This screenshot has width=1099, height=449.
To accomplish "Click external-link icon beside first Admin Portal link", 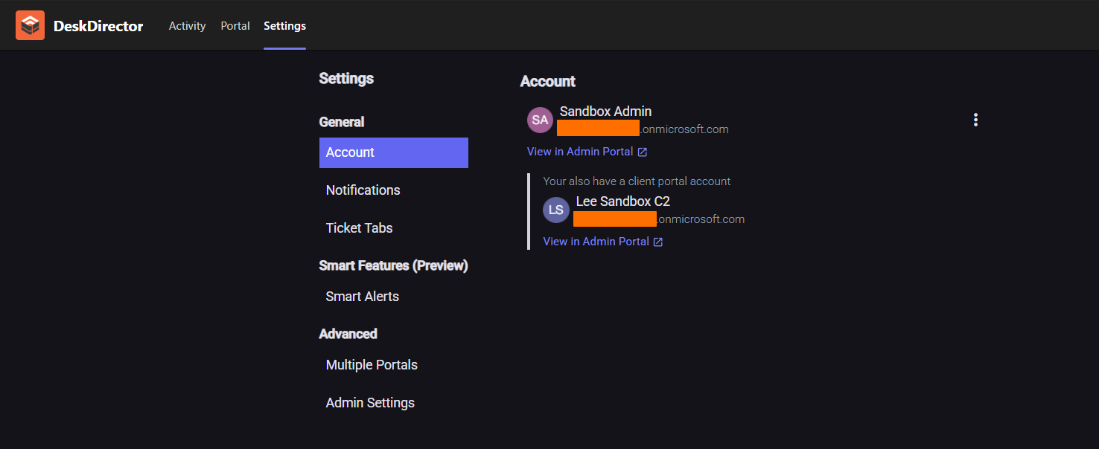I will pyautogui.click(x=643, y=152).
